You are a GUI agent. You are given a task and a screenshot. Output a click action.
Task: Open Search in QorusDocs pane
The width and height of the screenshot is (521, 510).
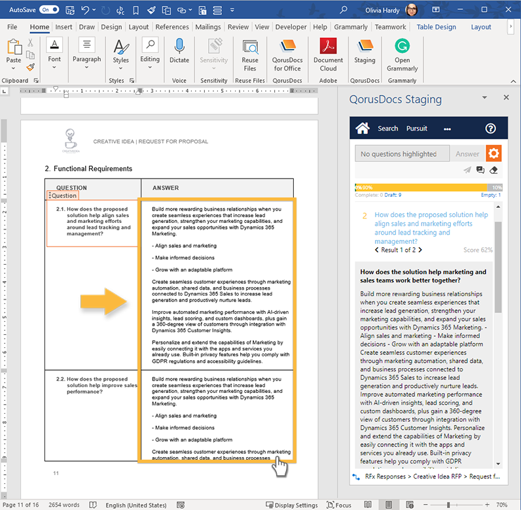click(x=387, y=129)
